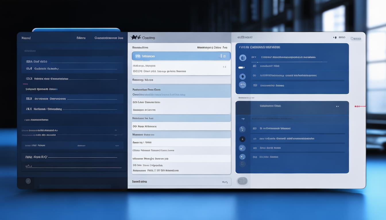Open the two-dot menu in the lower blue card header

pos(337,106)
